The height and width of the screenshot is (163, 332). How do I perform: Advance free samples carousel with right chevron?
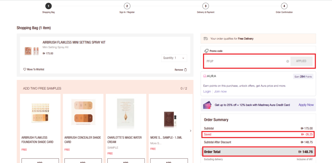(x=190, y=131)
